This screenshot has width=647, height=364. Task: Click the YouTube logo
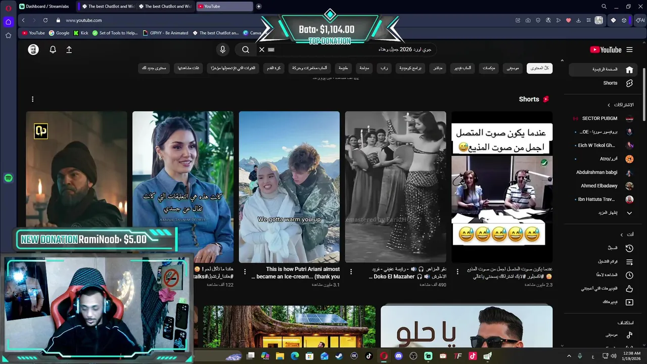(x=606, y=50)
